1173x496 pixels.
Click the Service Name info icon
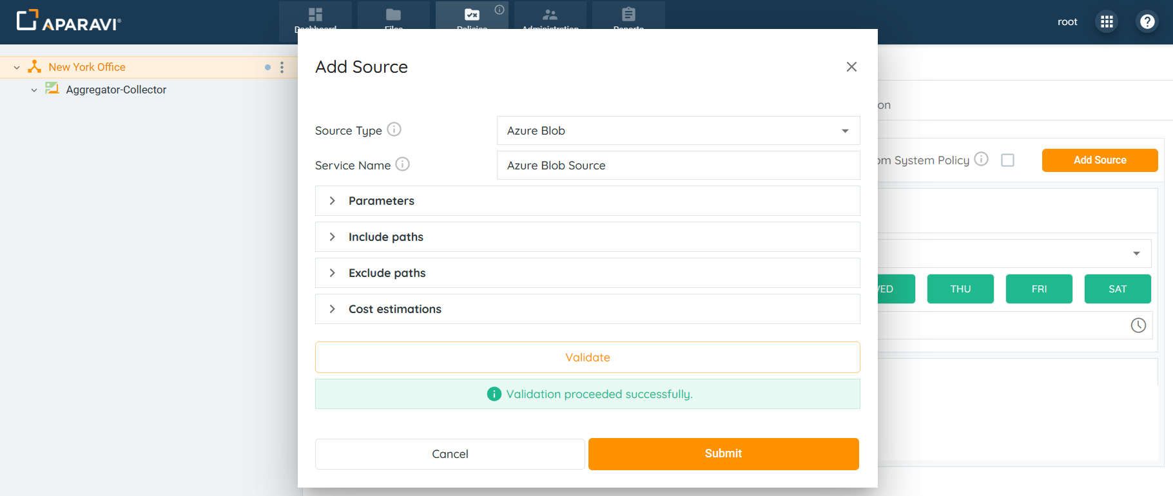point(402,164)
